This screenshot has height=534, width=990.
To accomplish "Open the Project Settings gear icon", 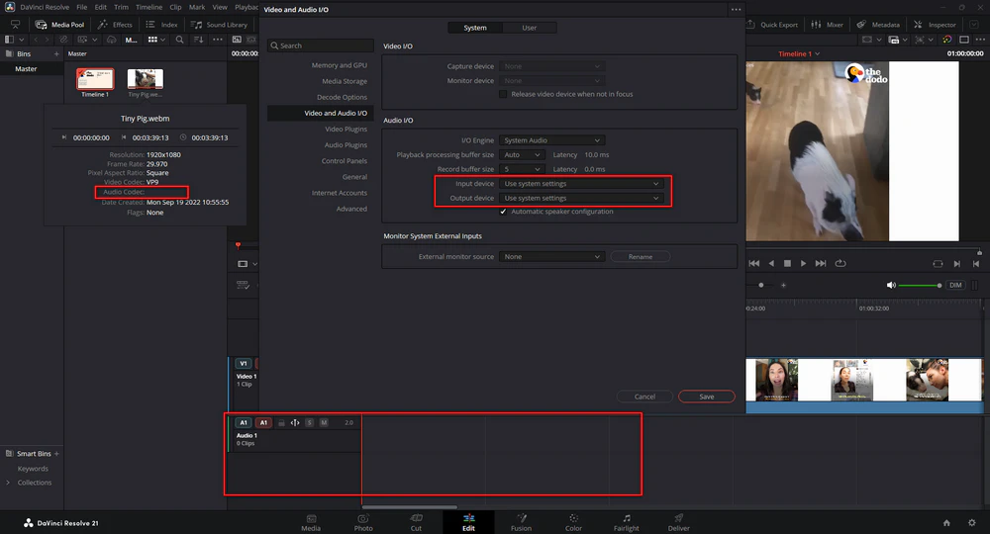I will click(972, 523).
